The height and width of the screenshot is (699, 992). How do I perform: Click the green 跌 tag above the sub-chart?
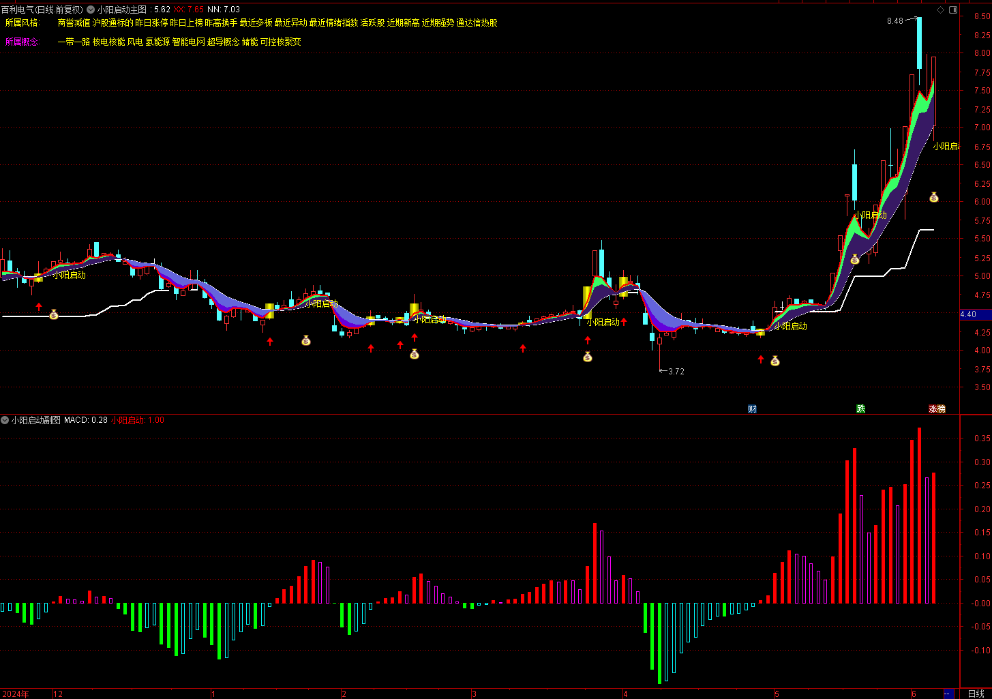[x=861, y=409]
